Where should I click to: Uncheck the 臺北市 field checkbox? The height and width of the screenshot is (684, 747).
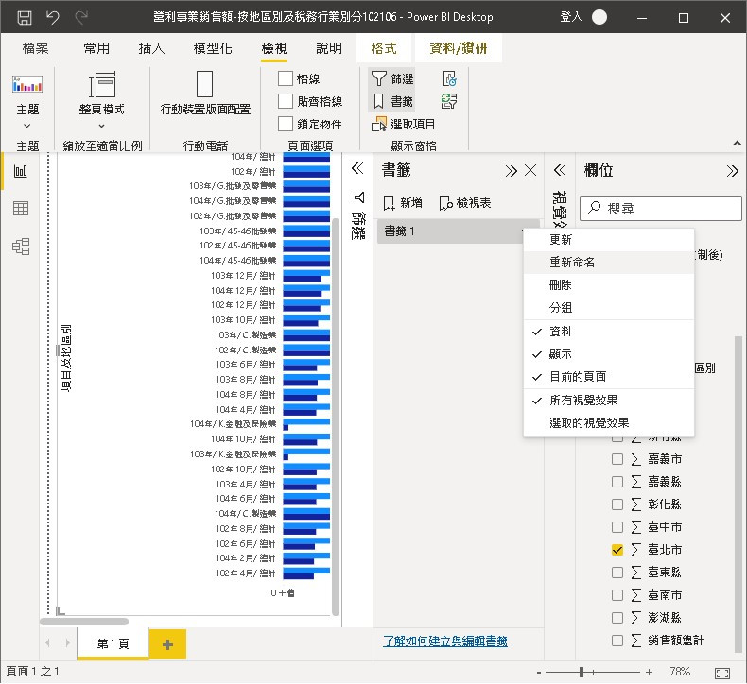coord(617,550)
